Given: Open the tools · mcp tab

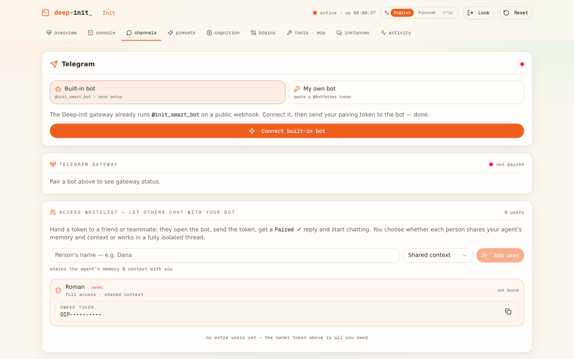Looking at the screenshot, I should [306, 33].
